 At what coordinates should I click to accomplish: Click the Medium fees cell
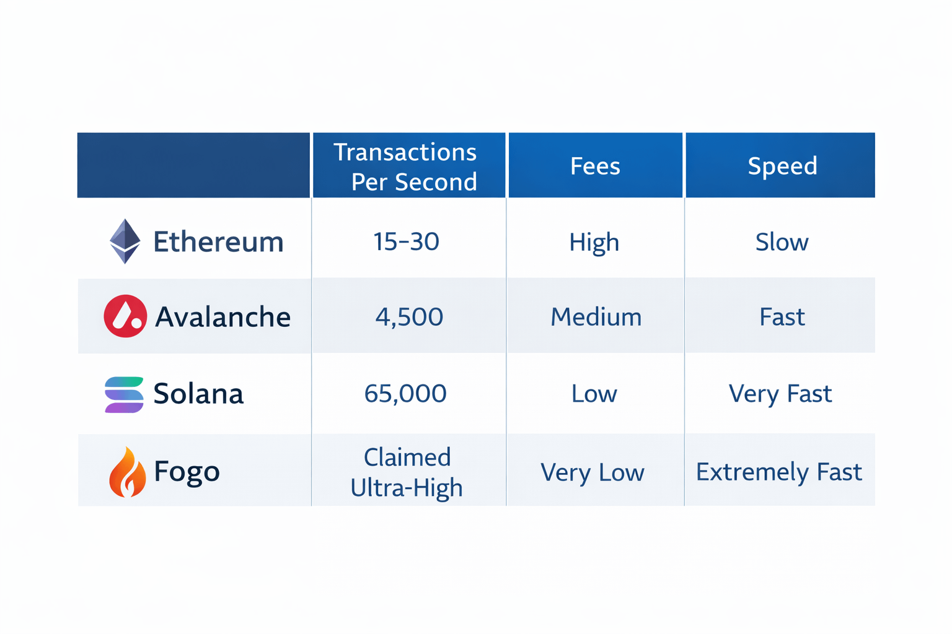(x=596, y=317)
